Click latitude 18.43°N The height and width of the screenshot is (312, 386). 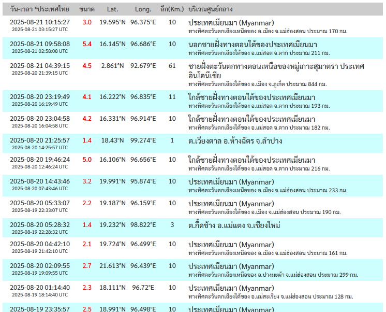(112, 140)
